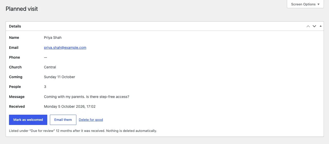Click the Planned visit page heading
This screenshot has width=329, height=144.
tap(22, 9)
